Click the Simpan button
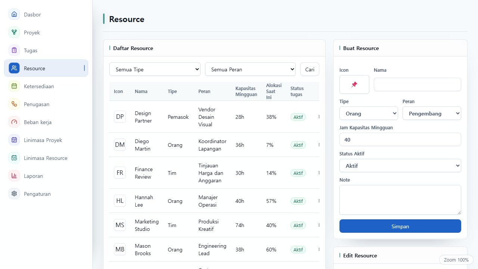The image size is (478, 269). (400, 226)
